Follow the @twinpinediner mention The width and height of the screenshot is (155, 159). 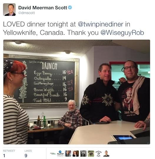[x=101, y=24]
